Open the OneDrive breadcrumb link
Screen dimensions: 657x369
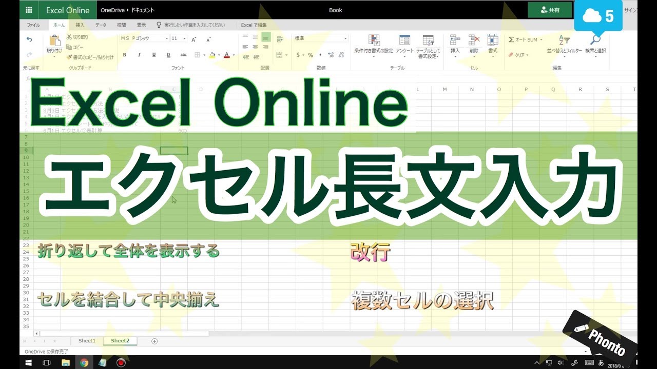click(113, 10)
